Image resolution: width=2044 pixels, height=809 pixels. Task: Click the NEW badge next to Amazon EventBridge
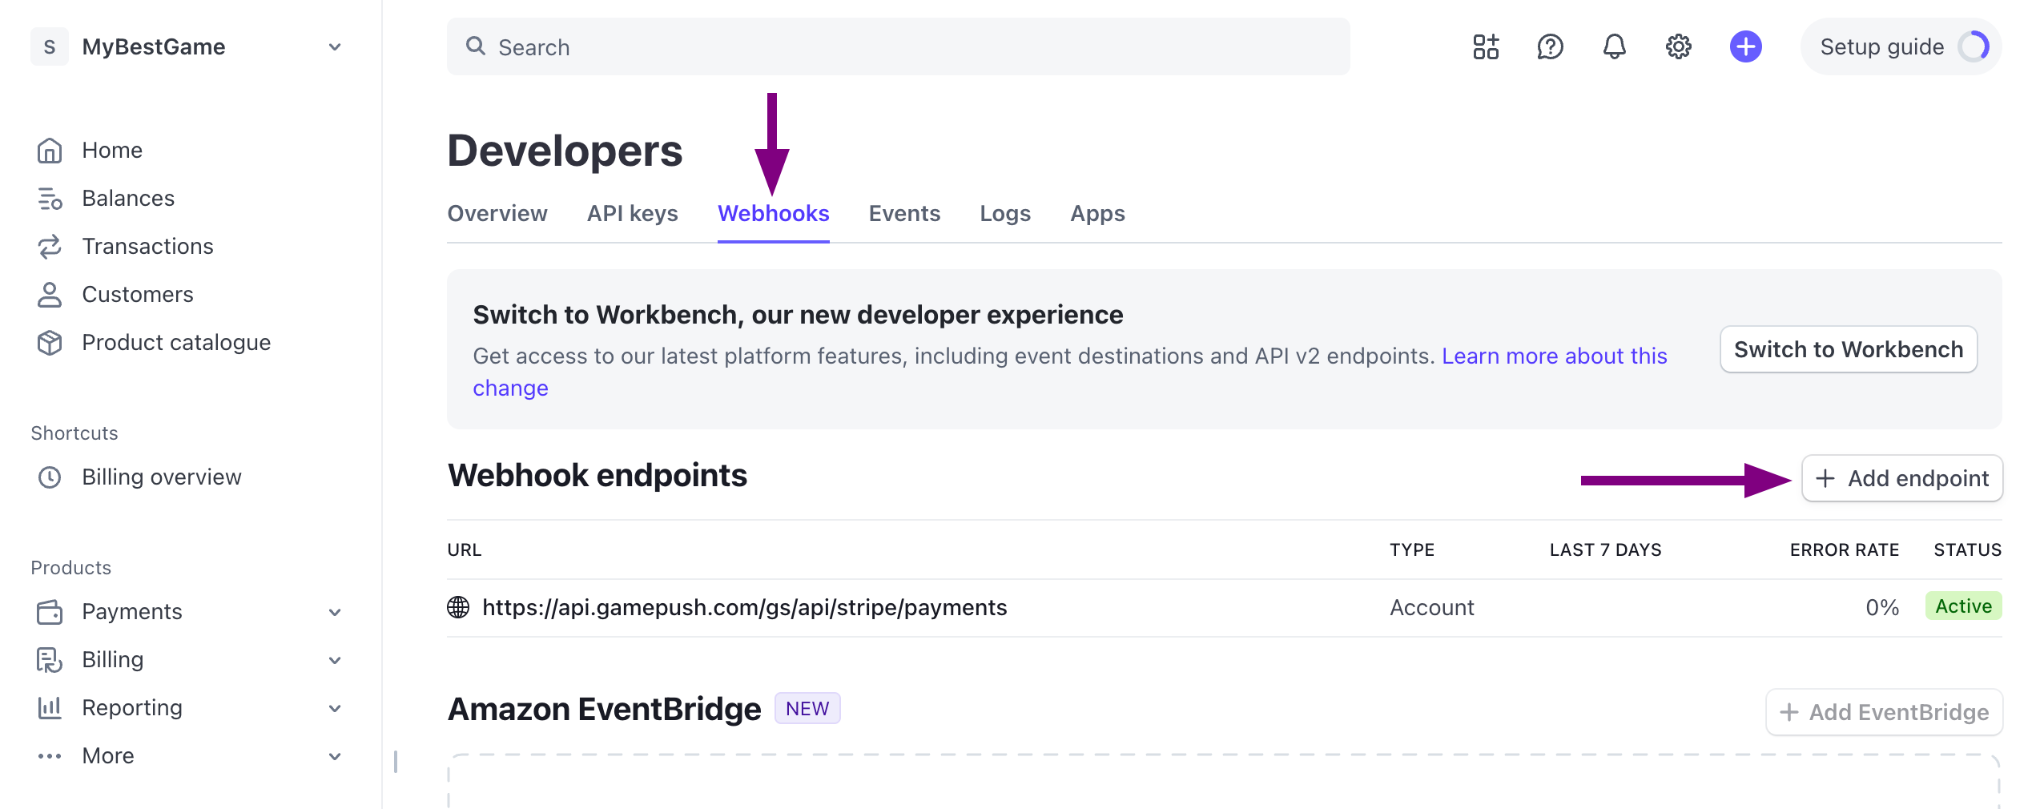point(807,709)
